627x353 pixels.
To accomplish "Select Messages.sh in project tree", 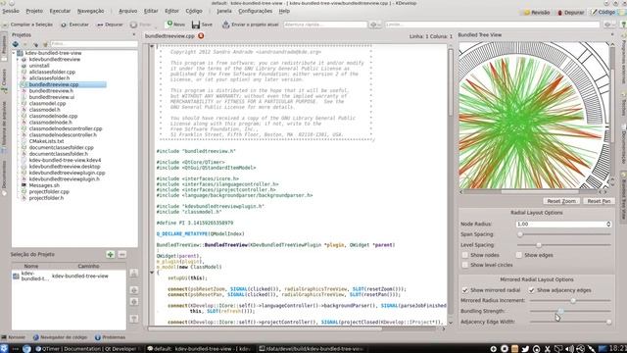I will coord(44,185).
